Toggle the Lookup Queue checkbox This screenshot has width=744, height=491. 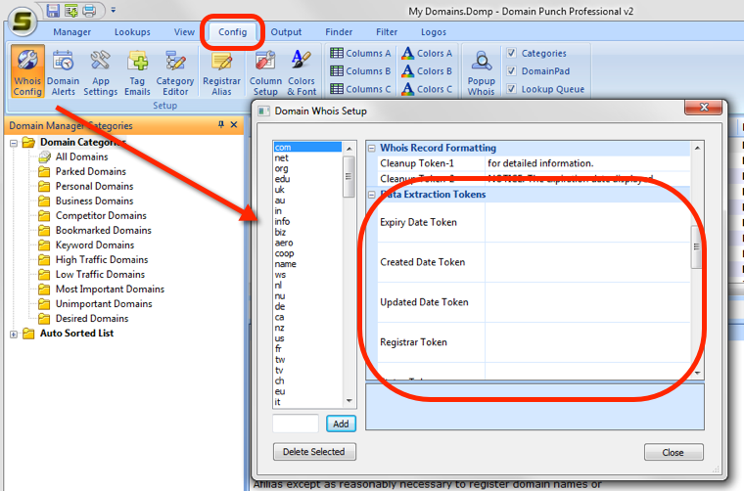[511, 89]
